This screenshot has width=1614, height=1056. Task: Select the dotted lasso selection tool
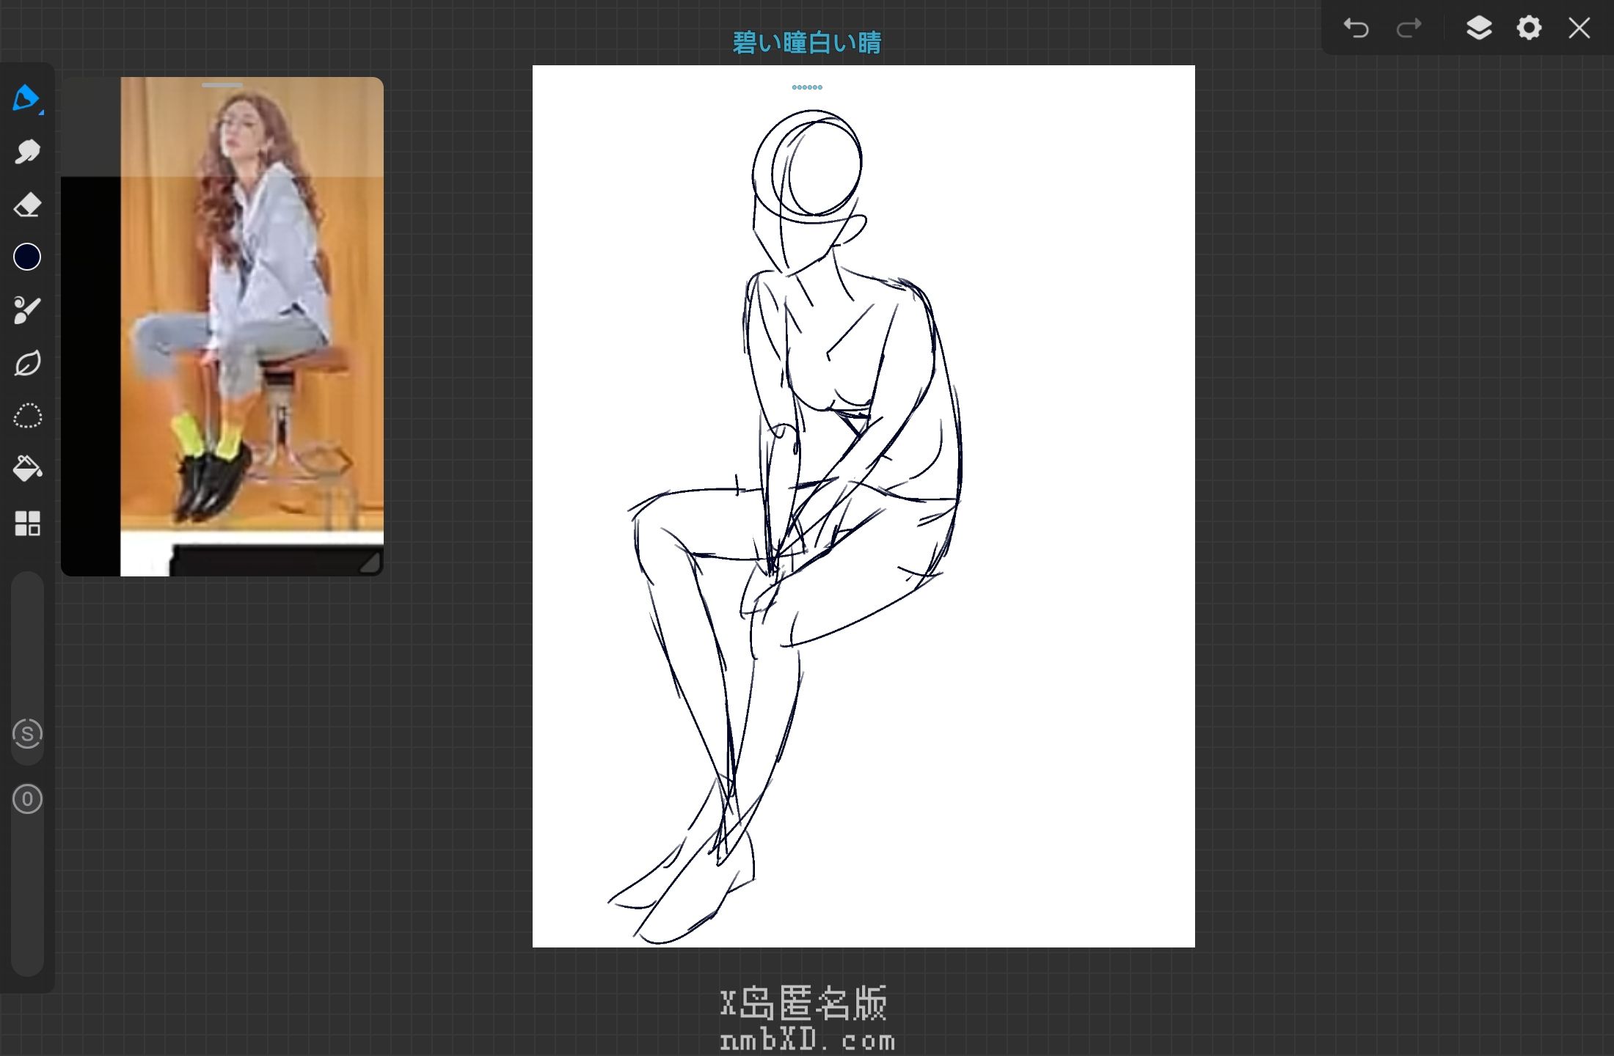pos(27,416)
